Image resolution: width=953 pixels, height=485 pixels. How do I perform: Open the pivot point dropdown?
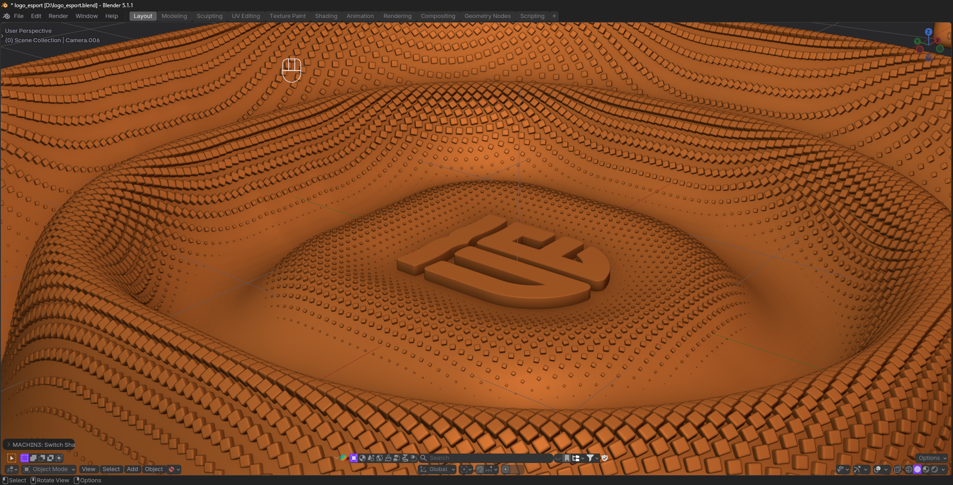(x=466, y=469)
